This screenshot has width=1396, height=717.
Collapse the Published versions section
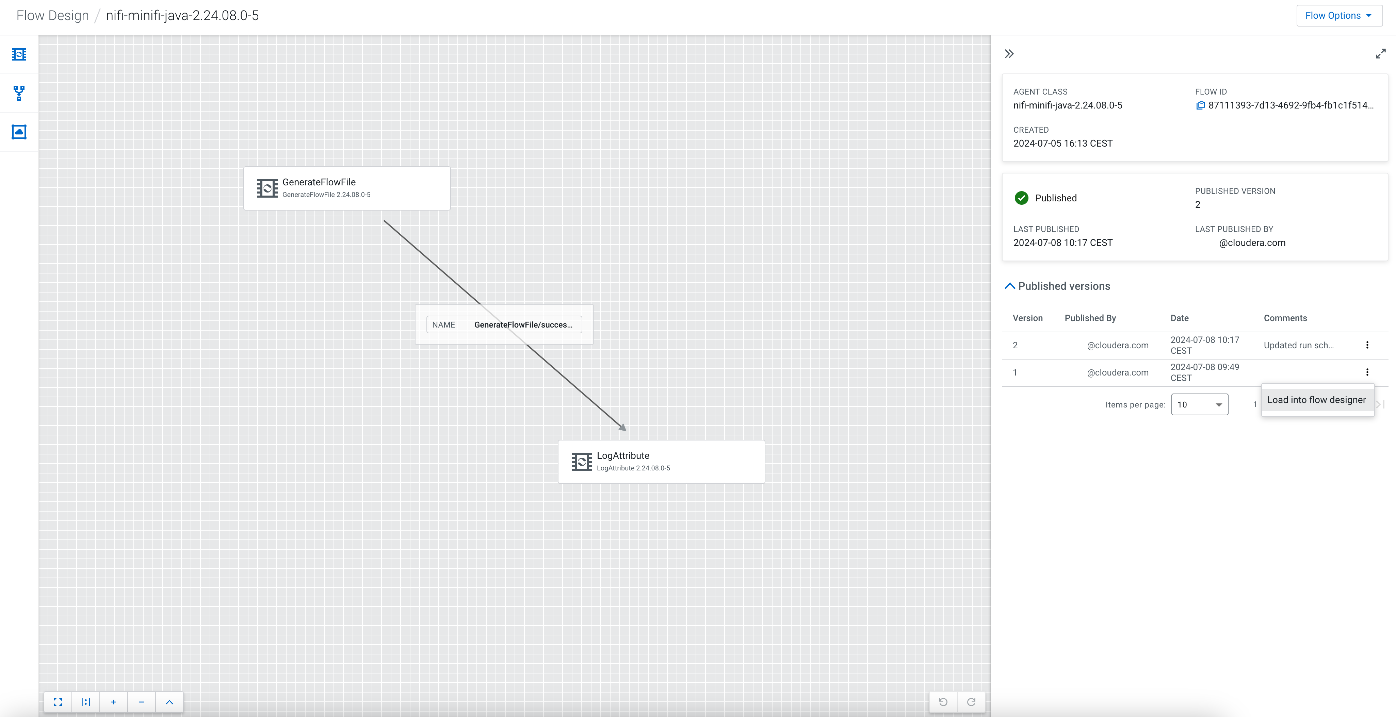[x=1010, y=285]
